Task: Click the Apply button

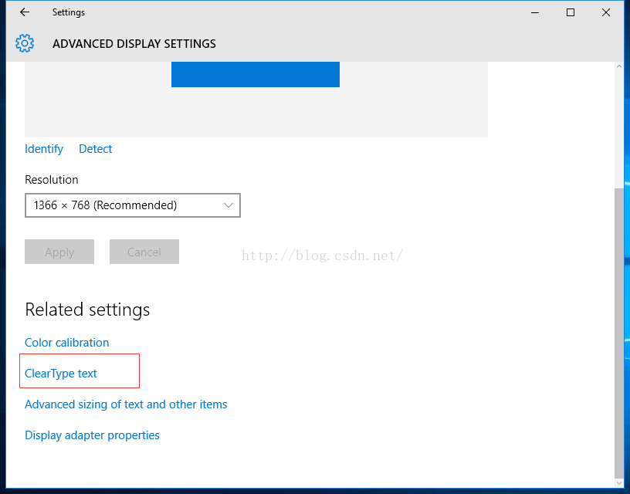Action: click(59, 252)
